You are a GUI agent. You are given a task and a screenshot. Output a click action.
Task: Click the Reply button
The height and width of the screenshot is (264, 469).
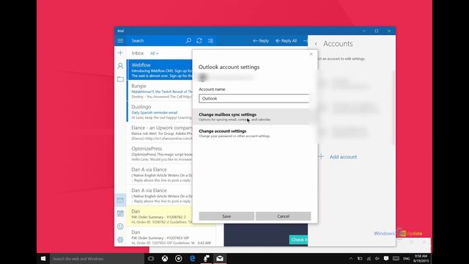point(261,41)
